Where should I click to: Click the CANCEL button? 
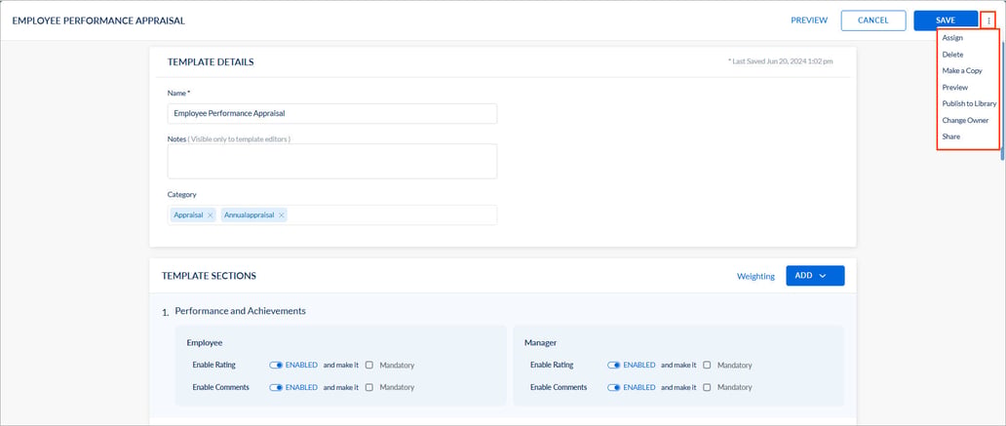click(x=873, y=20)
